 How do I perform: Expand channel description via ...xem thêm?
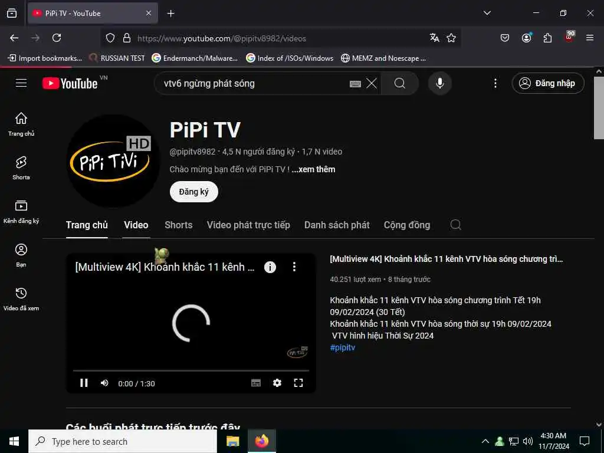pos(313,169)
